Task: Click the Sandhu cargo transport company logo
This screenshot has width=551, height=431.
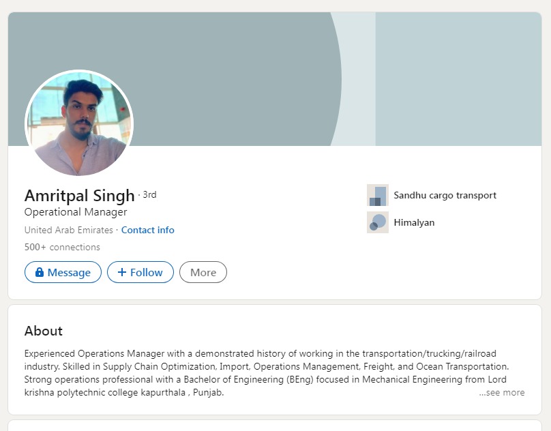Action: pos(378,195)
